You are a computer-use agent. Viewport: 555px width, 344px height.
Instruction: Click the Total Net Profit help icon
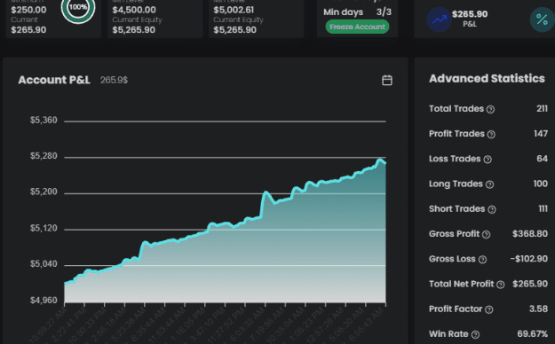[x=500, y=285]
